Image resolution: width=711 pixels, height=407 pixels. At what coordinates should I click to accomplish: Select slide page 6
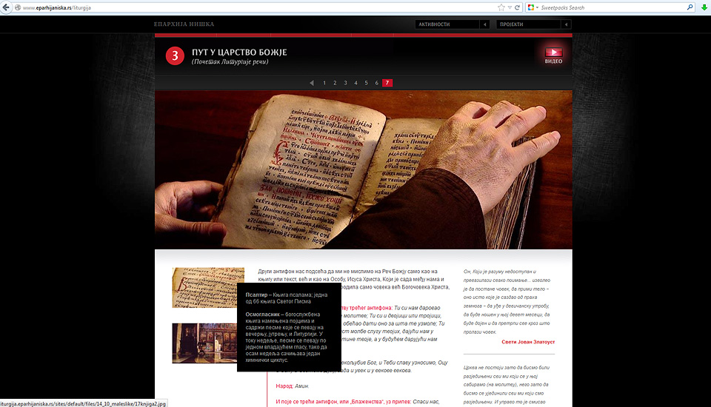[x=376, y=83]
